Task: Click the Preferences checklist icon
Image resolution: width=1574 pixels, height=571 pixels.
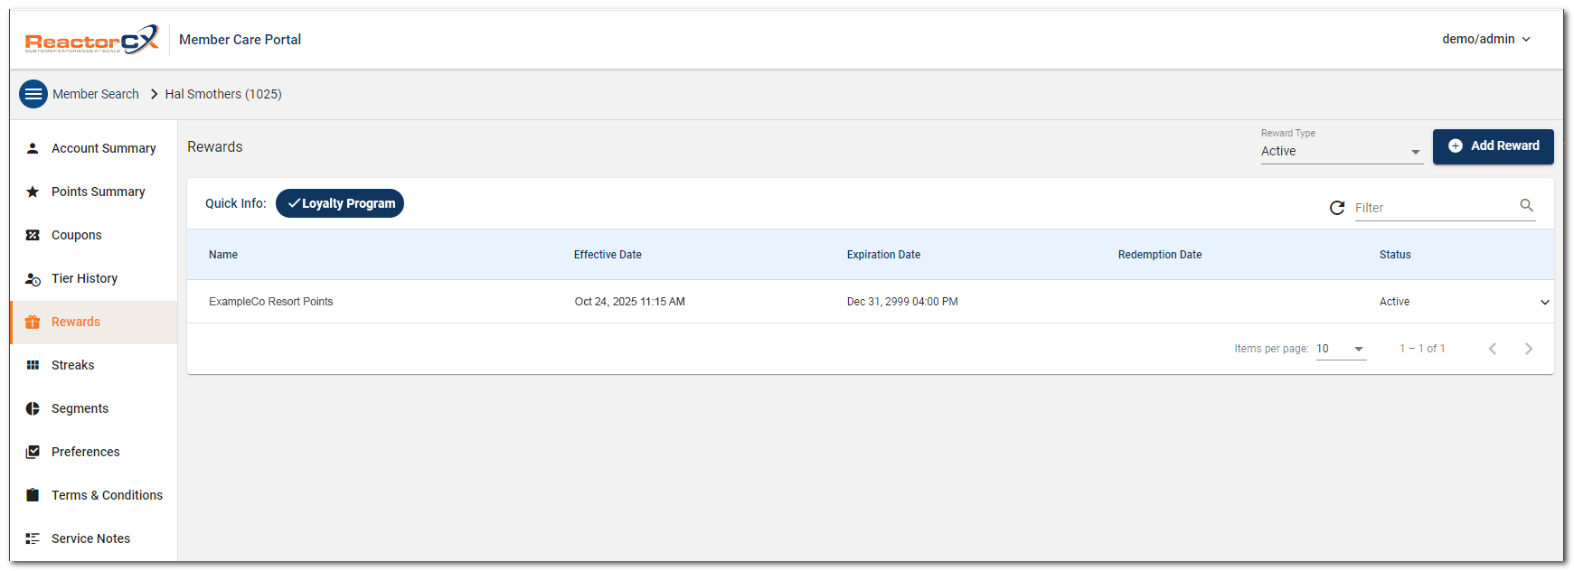Action: (x=33, y=452)
